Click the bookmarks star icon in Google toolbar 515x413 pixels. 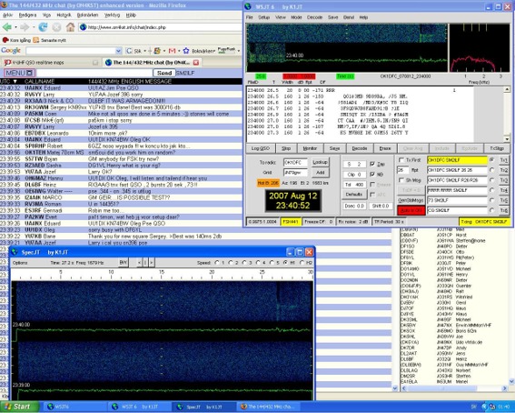(x=186, y=51)
